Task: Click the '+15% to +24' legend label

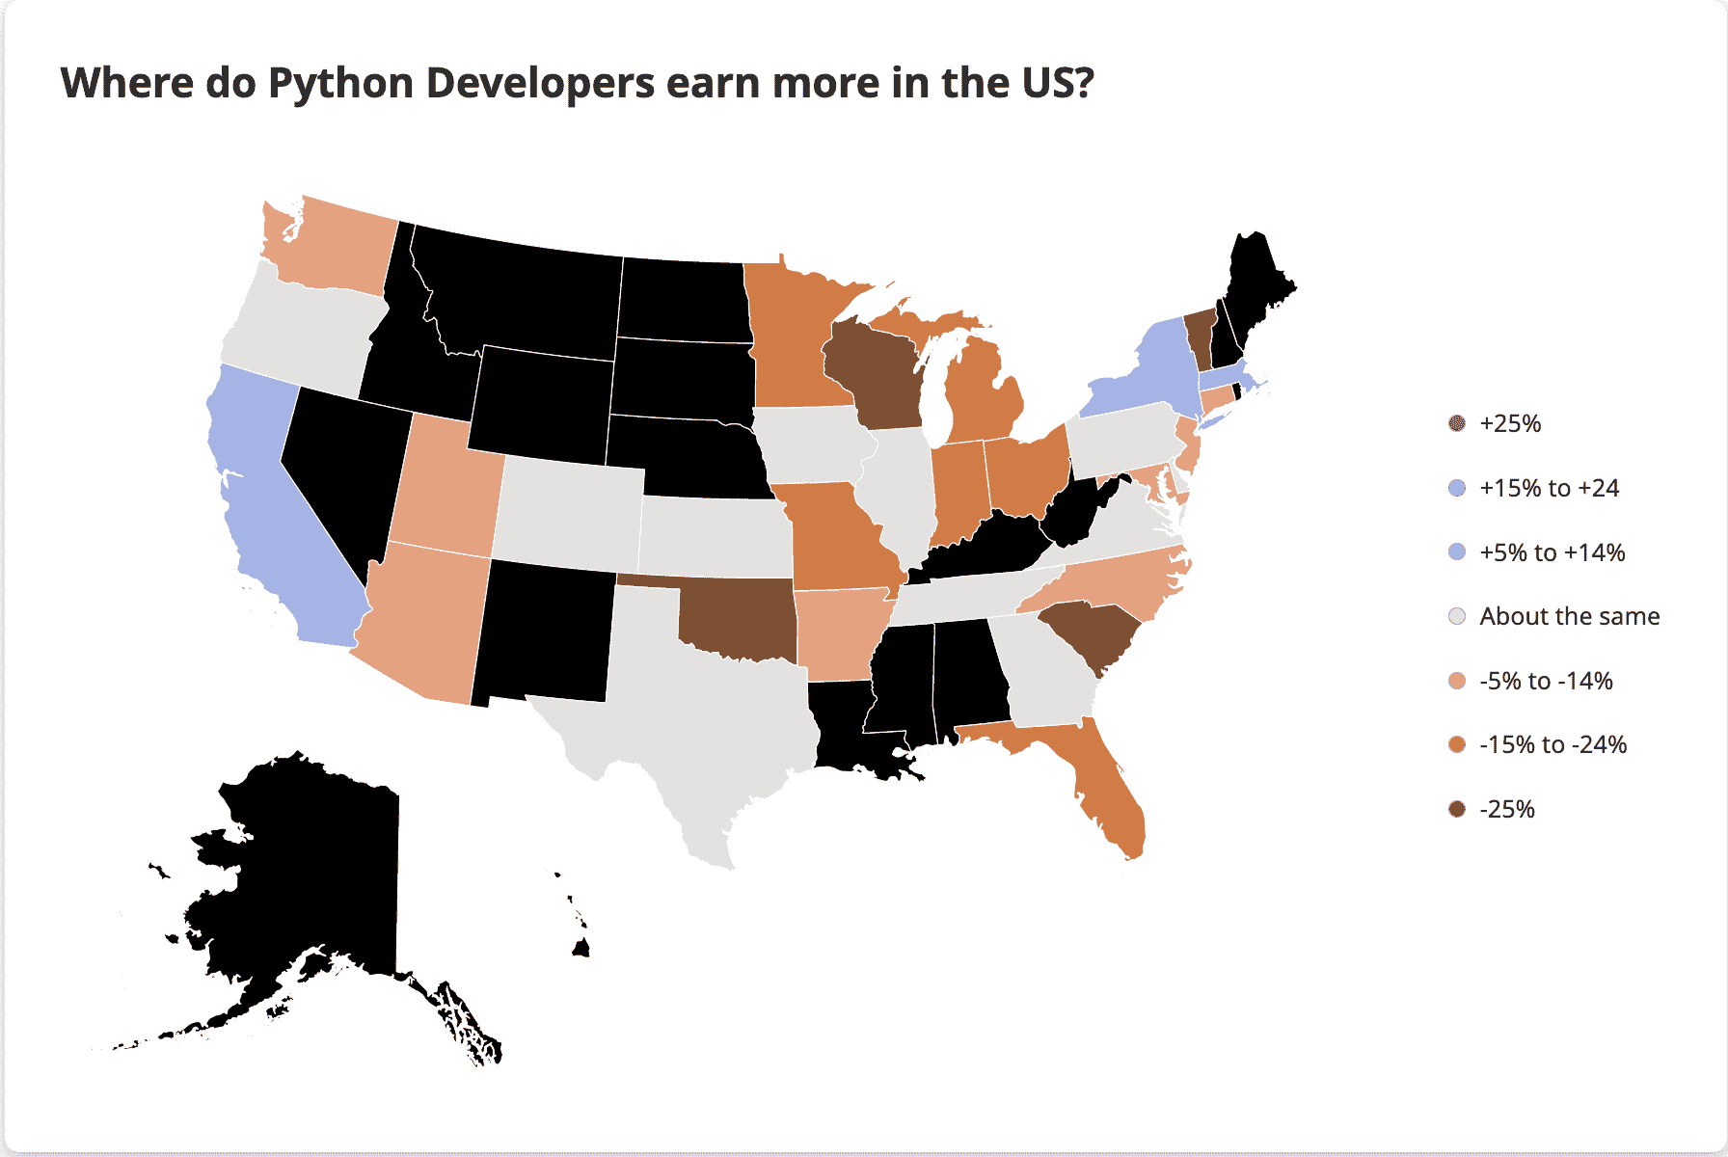Action: [1549, 488]
